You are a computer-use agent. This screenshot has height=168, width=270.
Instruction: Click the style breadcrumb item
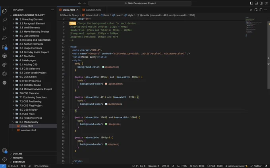(x=129, y=15)
